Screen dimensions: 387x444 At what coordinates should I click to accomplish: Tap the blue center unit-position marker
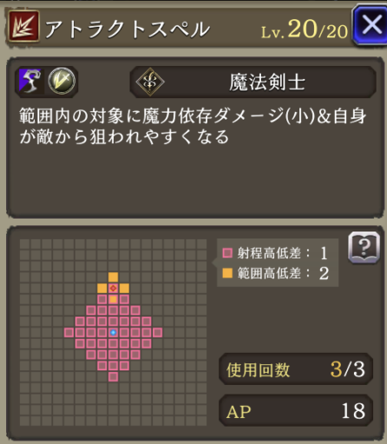pyautogui.click(x=113, y=332)
